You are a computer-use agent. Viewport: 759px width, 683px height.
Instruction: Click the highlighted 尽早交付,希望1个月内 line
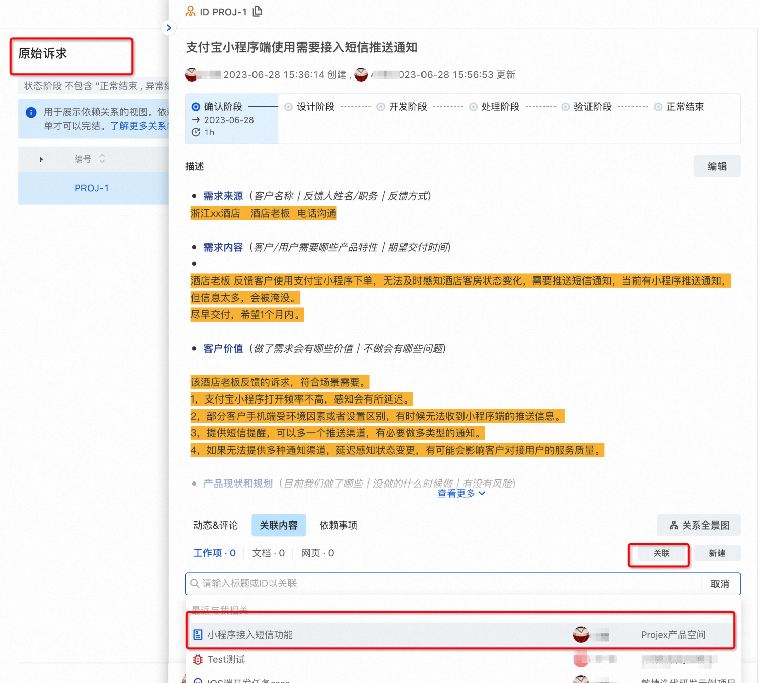pyautogui.click(x=247, y=315)
